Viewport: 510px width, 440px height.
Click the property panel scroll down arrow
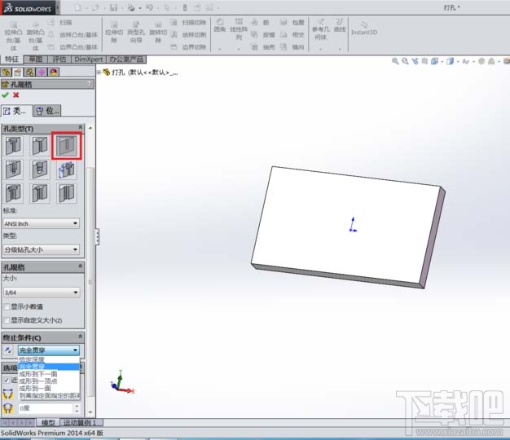pos(90,412)
